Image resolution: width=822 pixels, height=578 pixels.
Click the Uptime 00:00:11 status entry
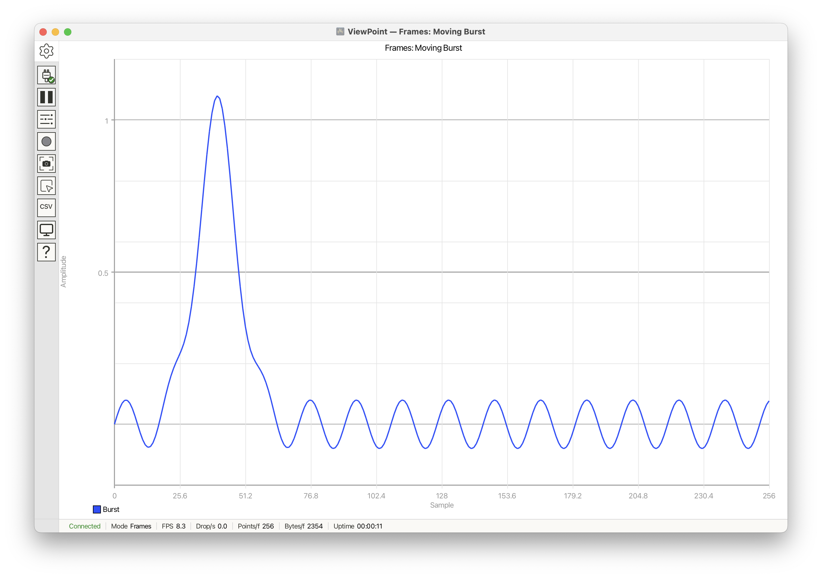tap(358, 526)
